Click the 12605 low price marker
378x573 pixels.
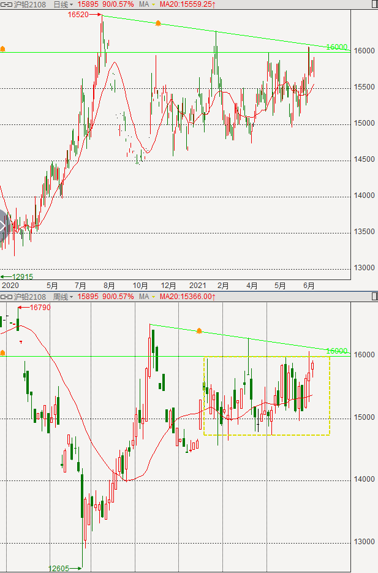pos(59,569)
